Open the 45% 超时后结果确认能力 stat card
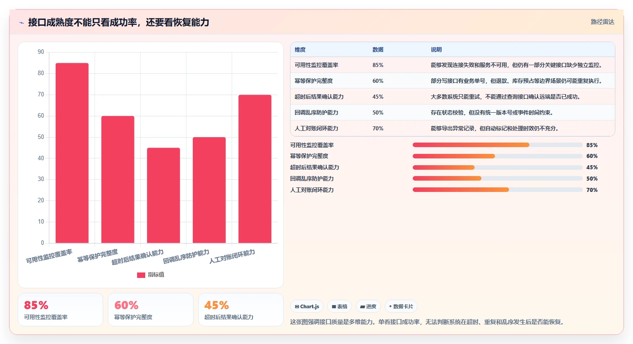This screenshot has width=633, height=344. tap(241, 310)
